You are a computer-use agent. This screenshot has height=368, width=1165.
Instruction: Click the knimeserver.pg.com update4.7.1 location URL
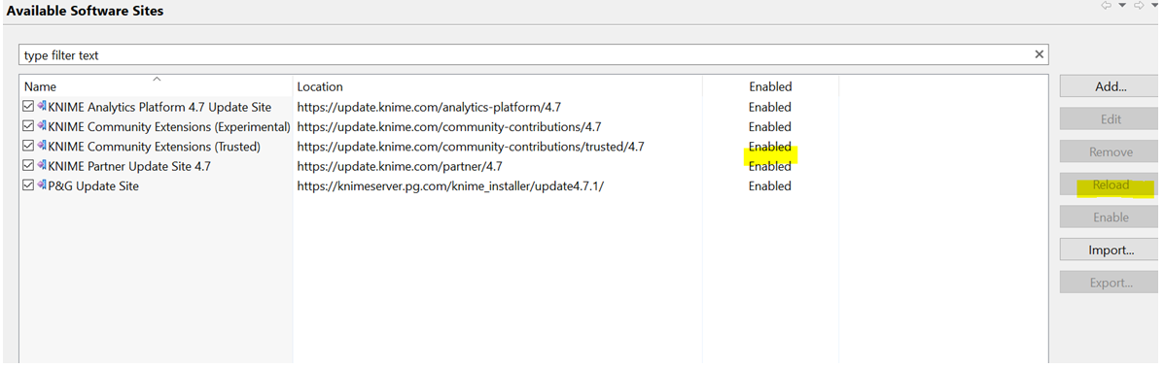pos(450,186)
